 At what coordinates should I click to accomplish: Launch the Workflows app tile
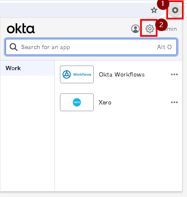[x=77, y=74]
